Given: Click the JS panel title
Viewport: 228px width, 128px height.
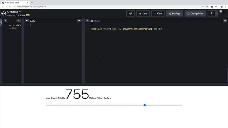Looking at the screenshot, I should point(92,21).
